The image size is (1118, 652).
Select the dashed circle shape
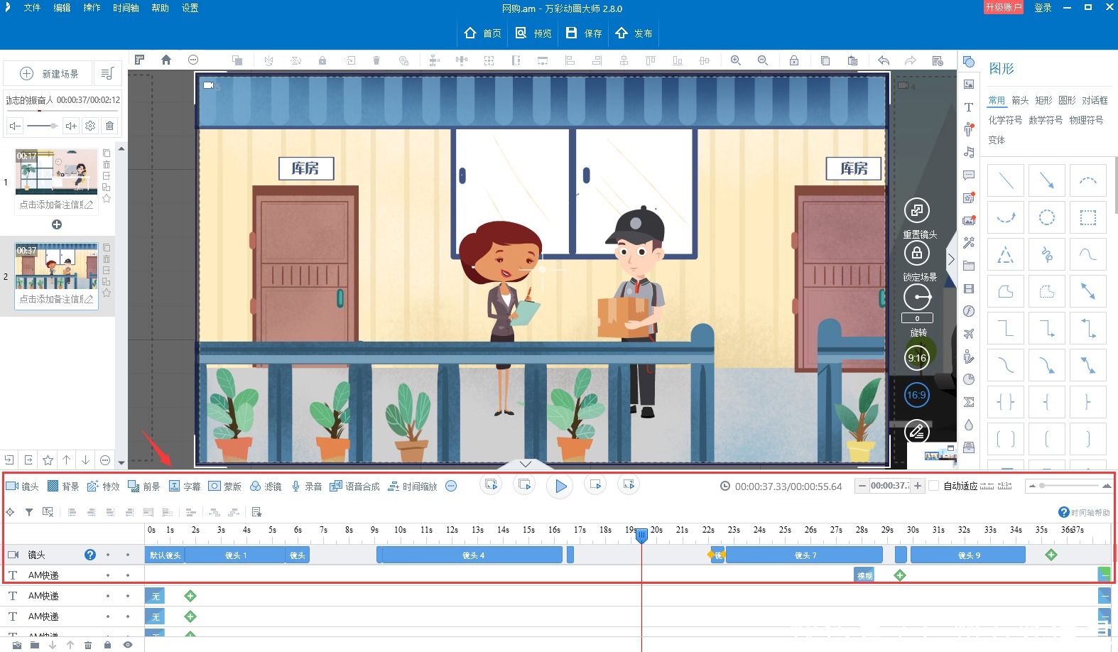(x=1047, y=217)
